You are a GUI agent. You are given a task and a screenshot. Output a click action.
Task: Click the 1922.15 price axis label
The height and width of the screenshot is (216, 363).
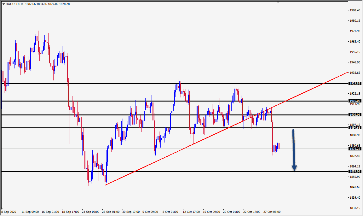[x=355, y=94]
